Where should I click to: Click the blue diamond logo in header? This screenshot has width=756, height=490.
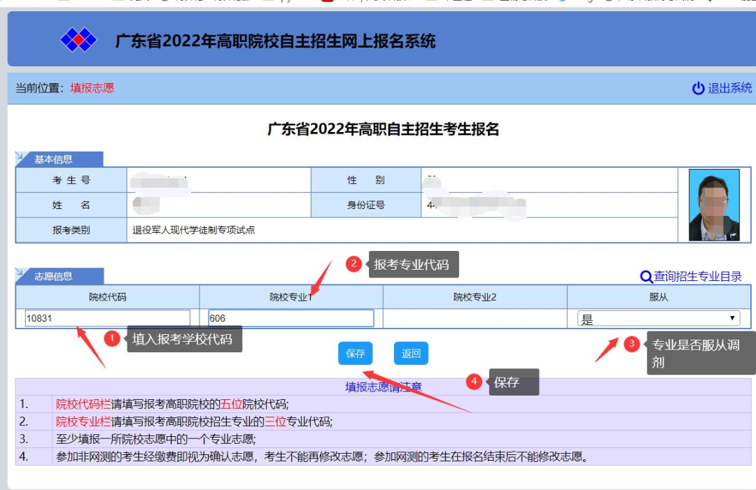(x=78, y=40)
